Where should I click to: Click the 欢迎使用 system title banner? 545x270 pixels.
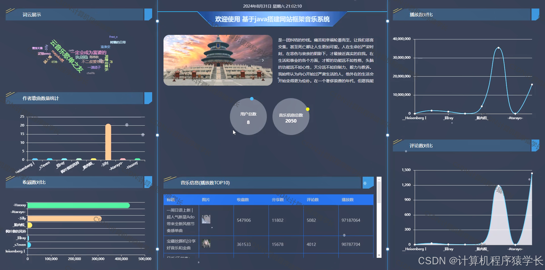(x=272, y=19)
